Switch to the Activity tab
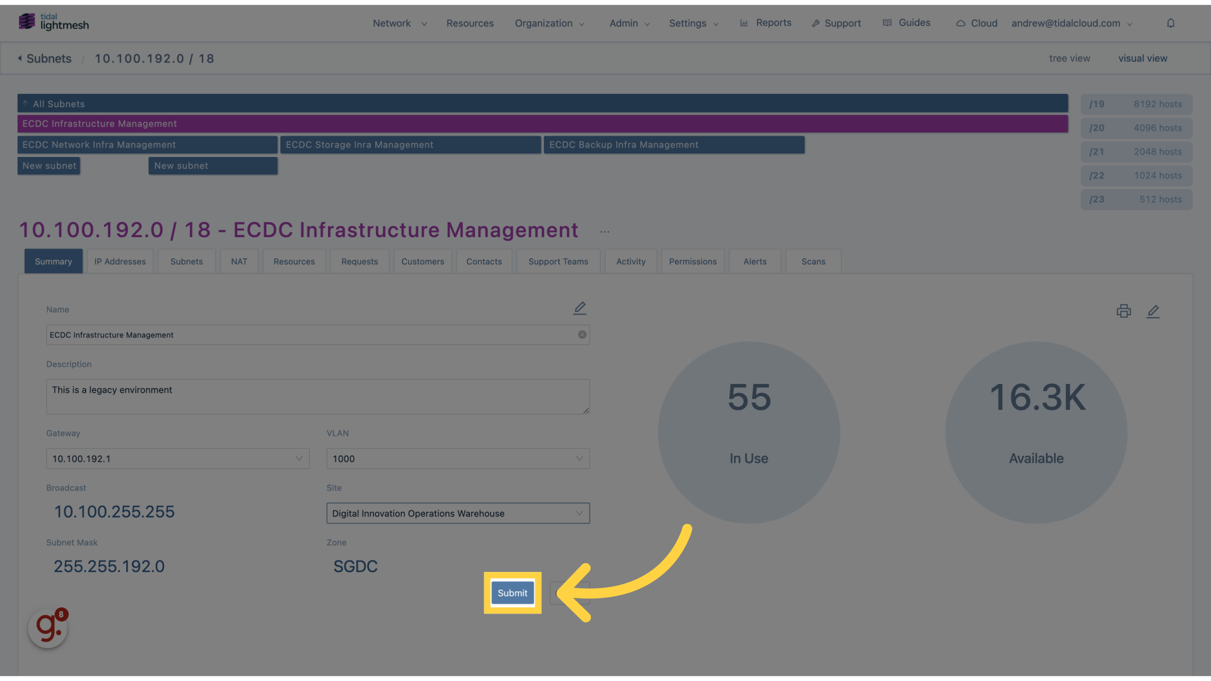 [631, 261]
